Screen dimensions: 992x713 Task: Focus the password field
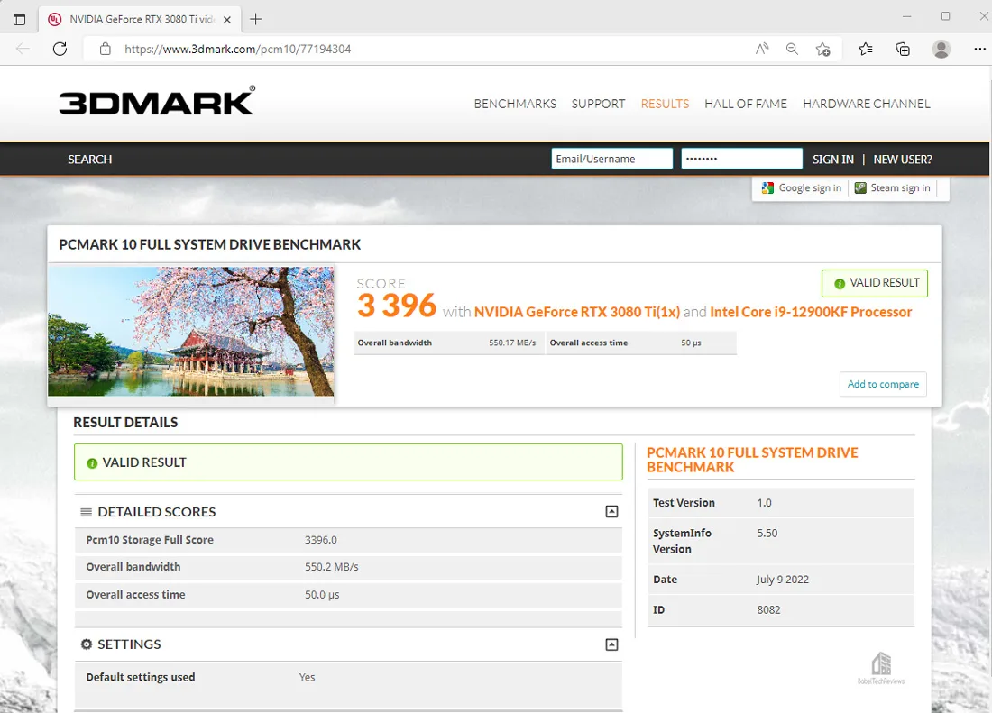pyautogui.click(x=742, y=159)
